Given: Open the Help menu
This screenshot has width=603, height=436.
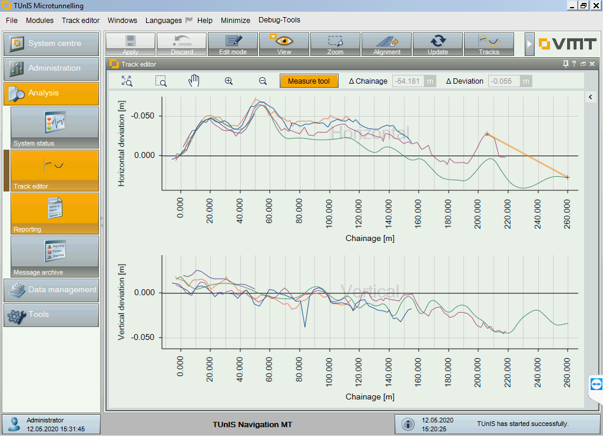Looking at the screenshot, I should (204, 21).
